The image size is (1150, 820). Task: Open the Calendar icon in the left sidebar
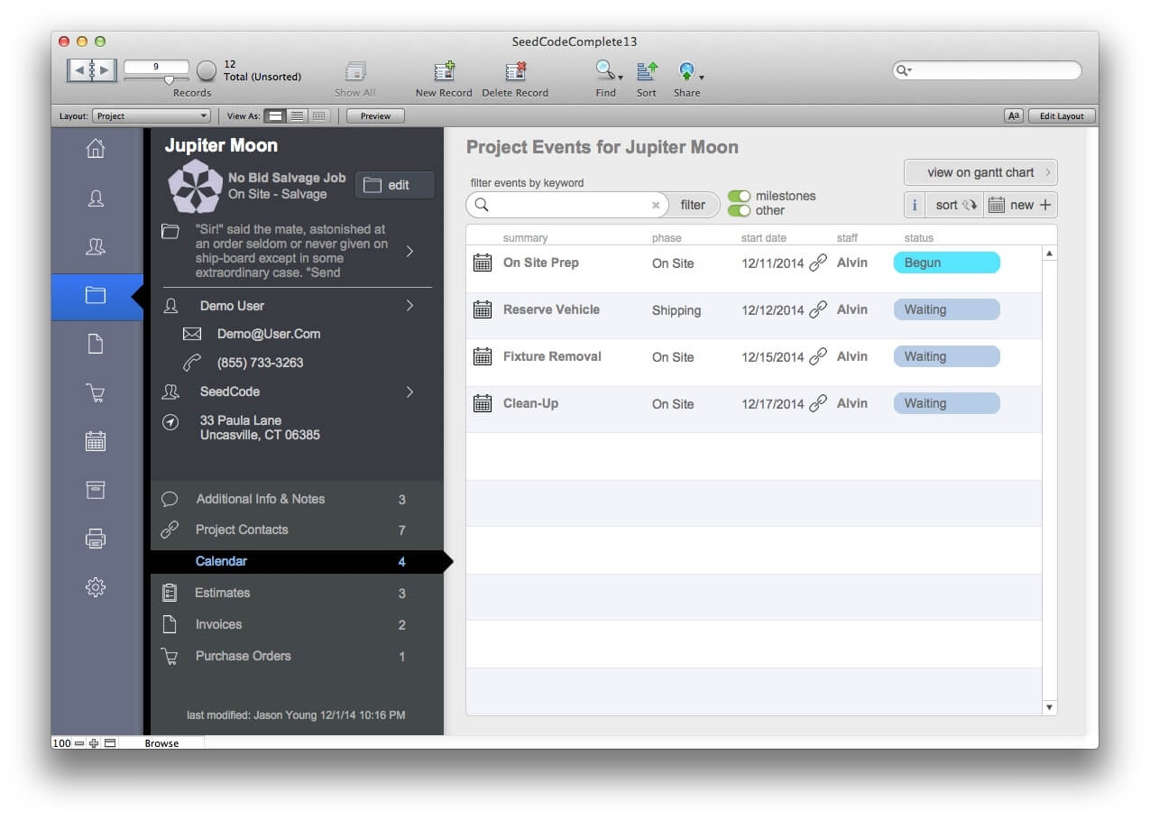coord(96,440)
